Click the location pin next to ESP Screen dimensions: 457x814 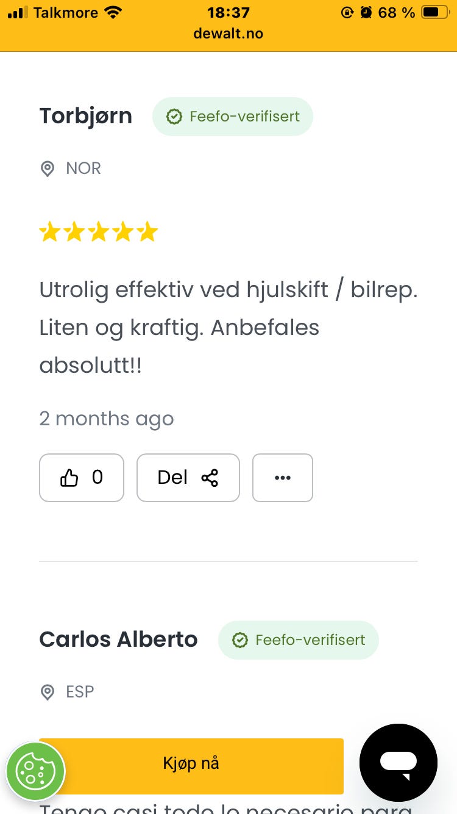pyautogui.click(x=48, y=692)
